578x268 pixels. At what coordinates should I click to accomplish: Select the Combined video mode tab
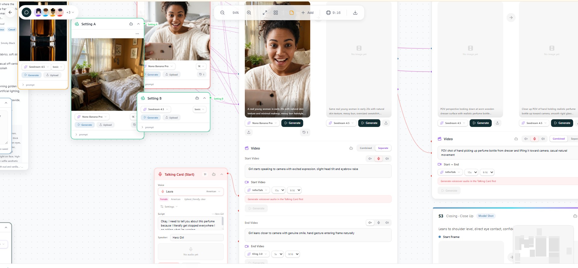tap(366, 148)
